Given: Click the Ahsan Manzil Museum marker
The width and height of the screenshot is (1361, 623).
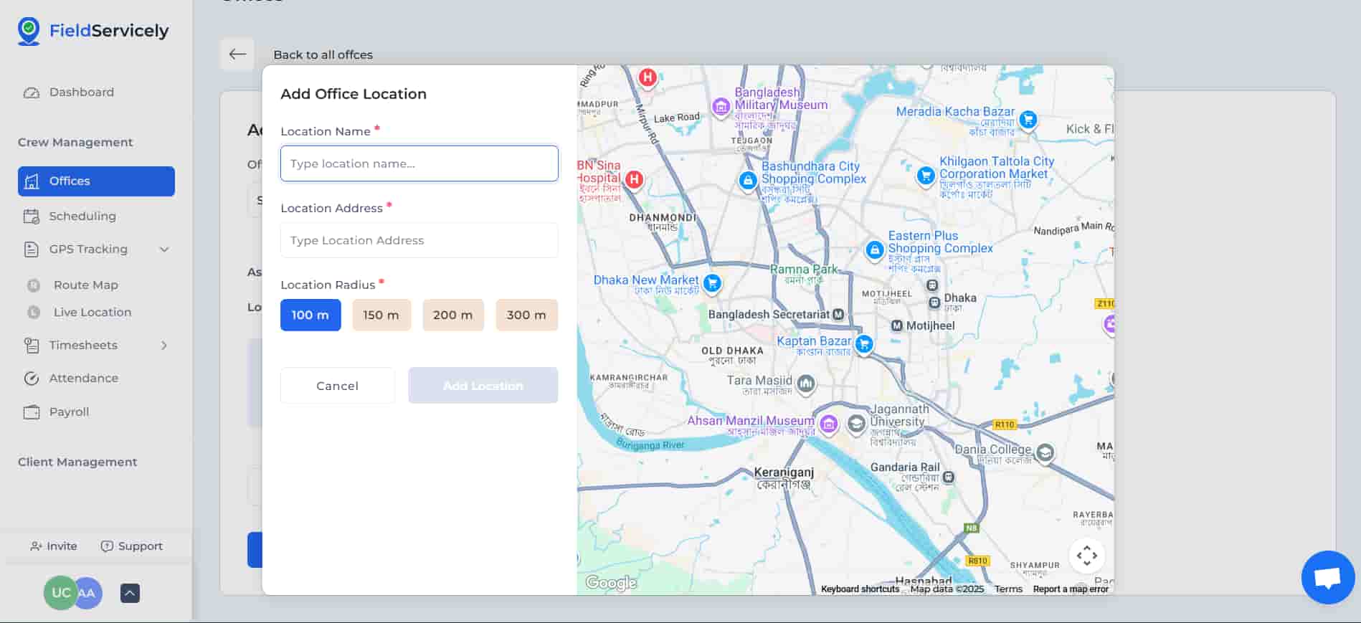Looking at the screenshot, I should [x=829, y=424].
